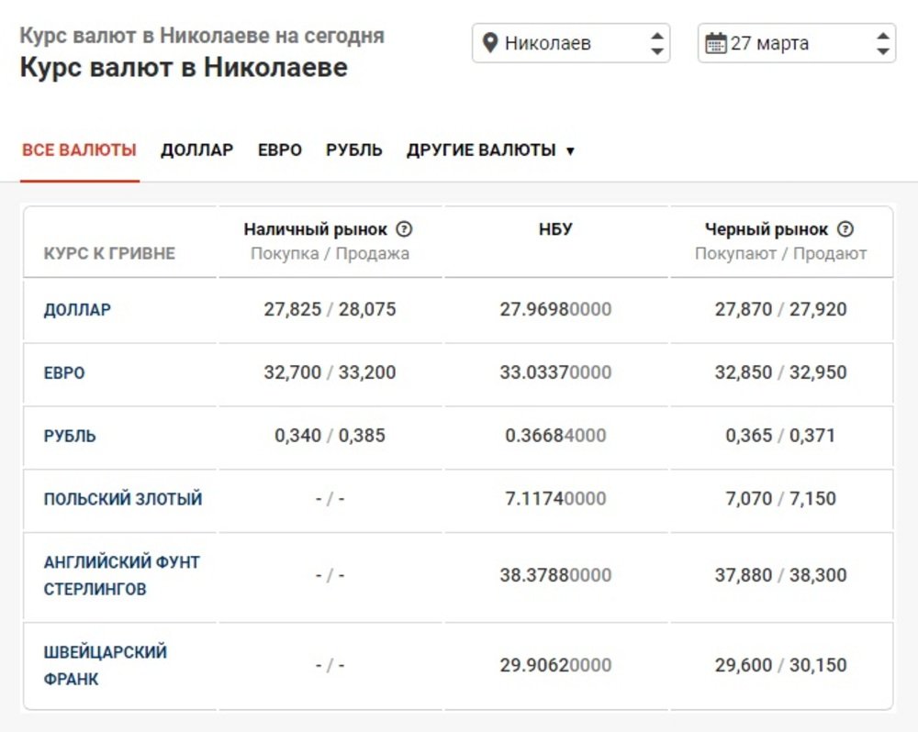Screen dimensions: 918x732
Task: Click euro black market 32,850 / 32,950
Action: tap(780, 372)
